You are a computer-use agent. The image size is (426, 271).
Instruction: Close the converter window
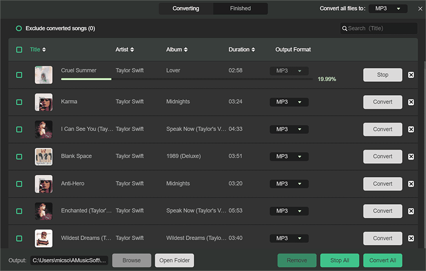pyautogui.click(x=420, y=9)
